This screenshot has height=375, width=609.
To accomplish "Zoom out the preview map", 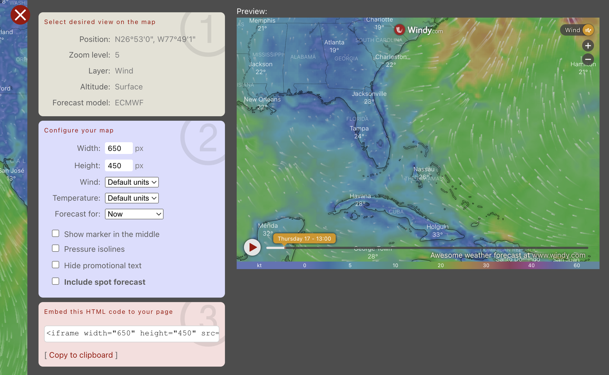I will 588,59.
